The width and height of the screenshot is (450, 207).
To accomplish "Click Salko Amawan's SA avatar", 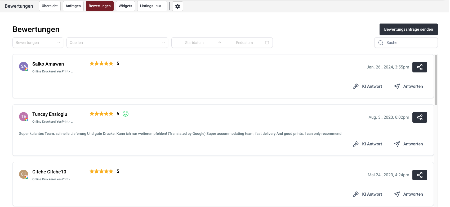I will pyautogui.click(x=24, y=66).
